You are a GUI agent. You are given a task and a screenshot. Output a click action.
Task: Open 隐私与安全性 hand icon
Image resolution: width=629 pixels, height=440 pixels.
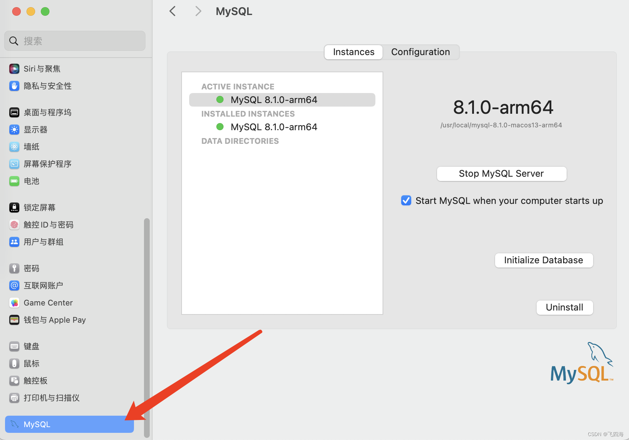coord(14,86)
